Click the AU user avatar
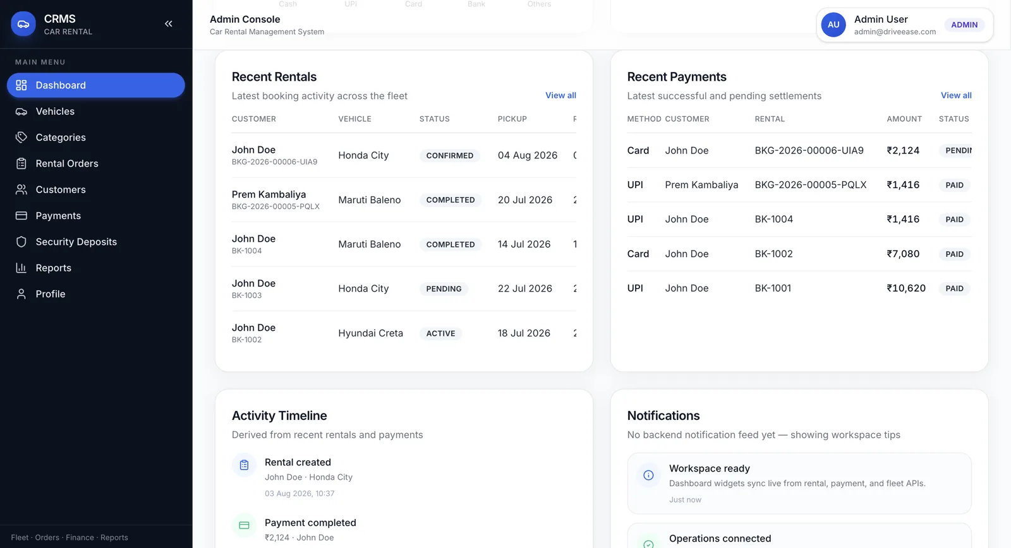 pos(833,25)
